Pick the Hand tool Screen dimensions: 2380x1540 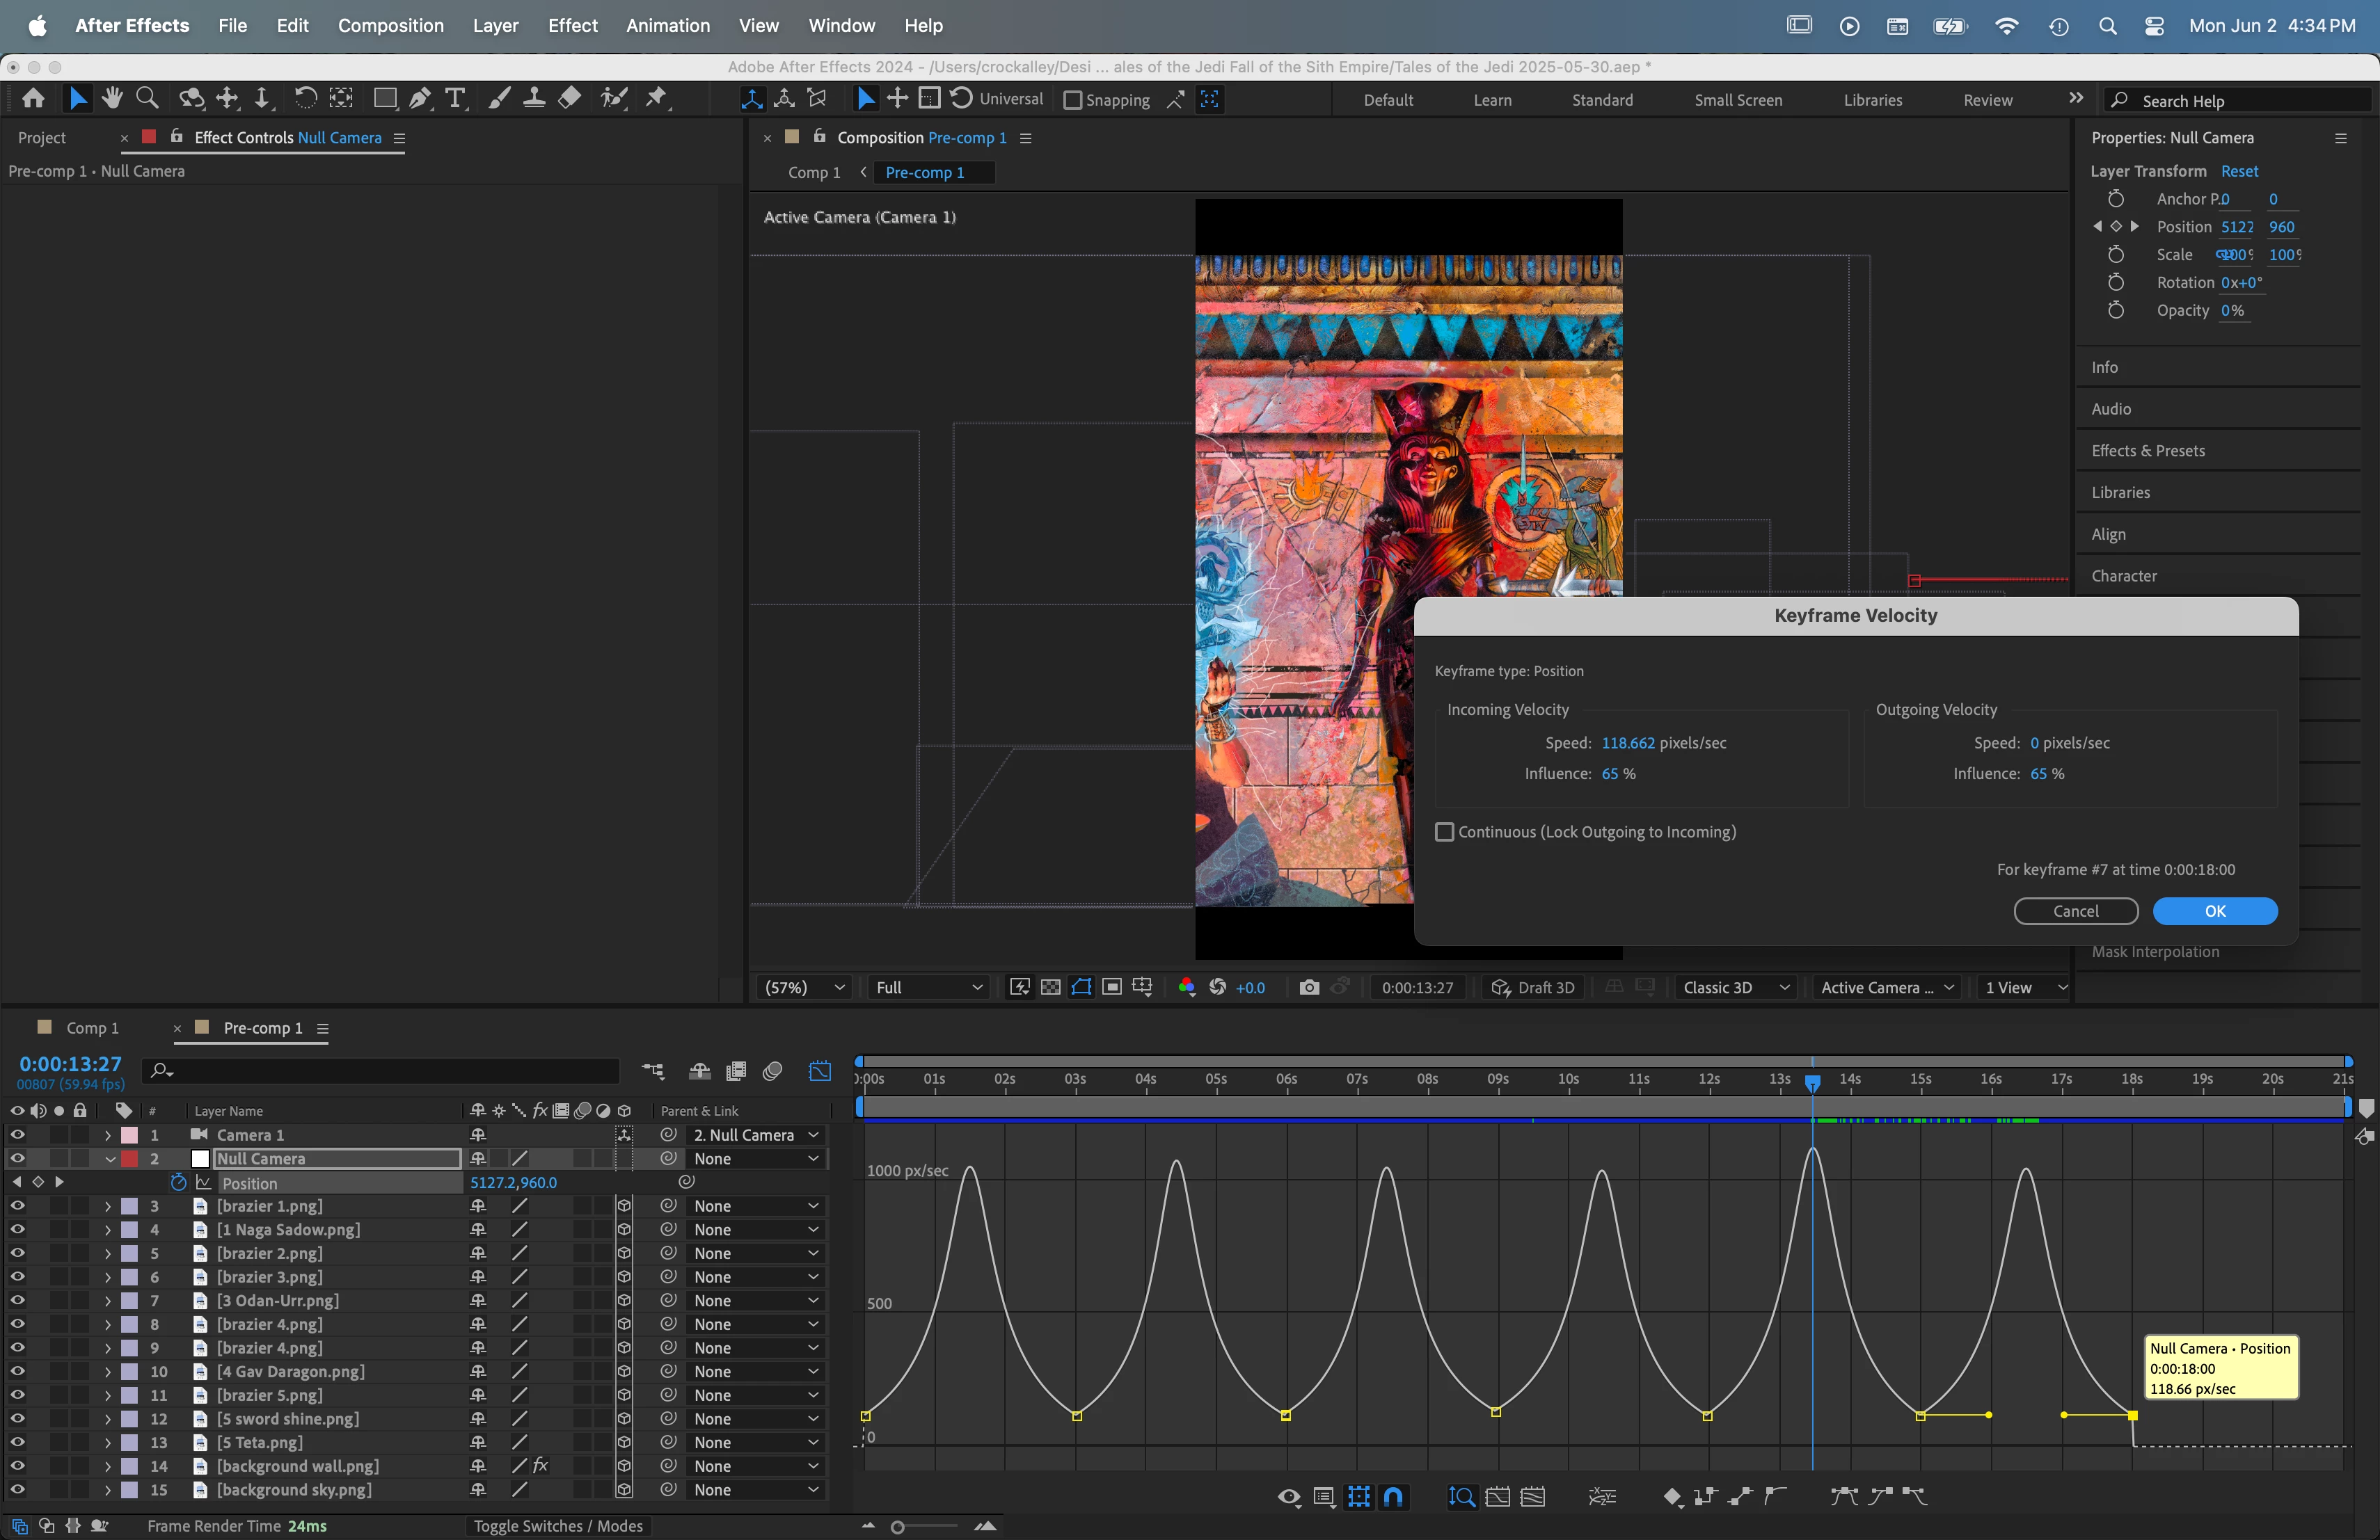point(112,99)
